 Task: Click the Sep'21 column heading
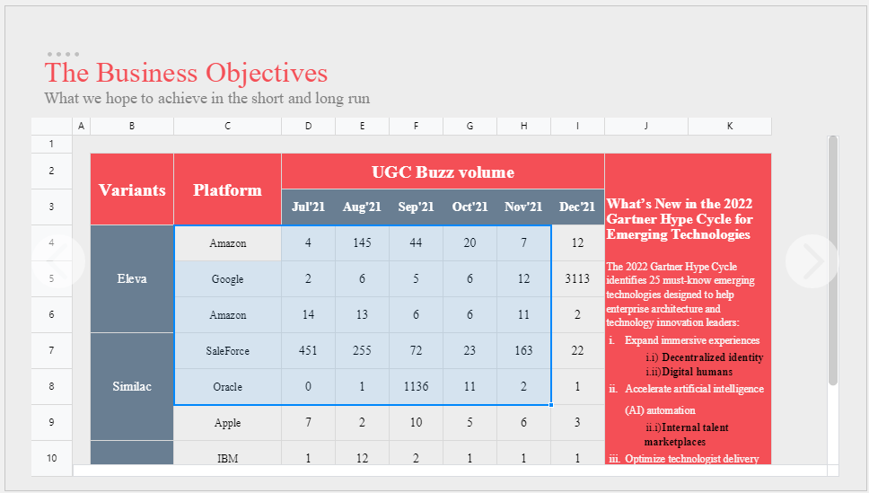click(416, 207)
